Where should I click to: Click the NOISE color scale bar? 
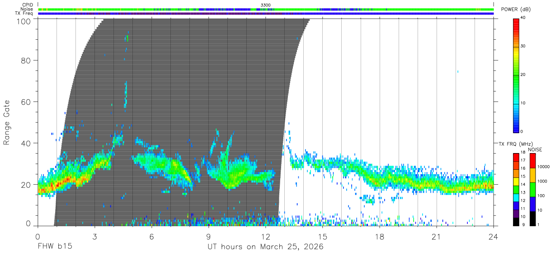point(534,189)
